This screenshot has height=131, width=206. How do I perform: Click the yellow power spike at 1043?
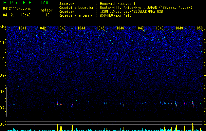click(x=57, y=127)
